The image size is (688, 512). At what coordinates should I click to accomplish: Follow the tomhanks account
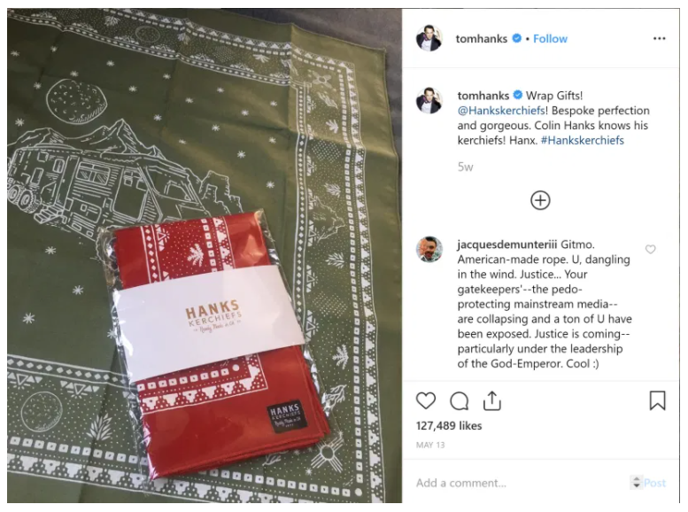pos(550,39)
